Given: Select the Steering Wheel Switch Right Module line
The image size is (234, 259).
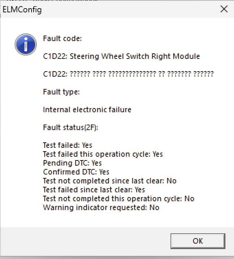Looking at the screenshot, I should tap(121, 56).
